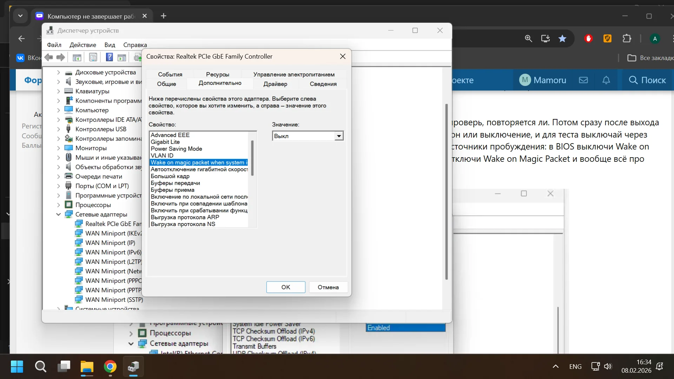
Task: Open the Значение dropdown showing Выкл
Action: pyautogui.click(x=339, y=136)
